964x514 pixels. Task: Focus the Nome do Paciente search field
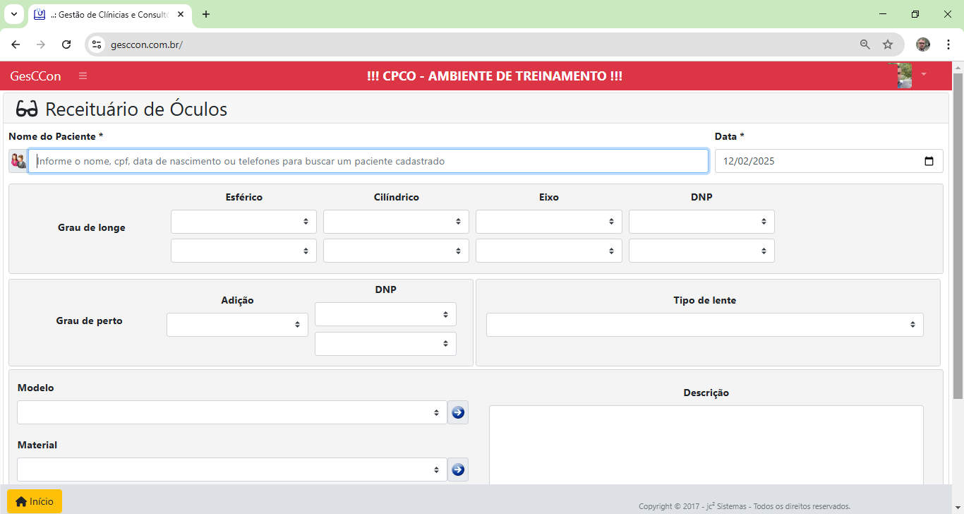[x=368, y=161]
